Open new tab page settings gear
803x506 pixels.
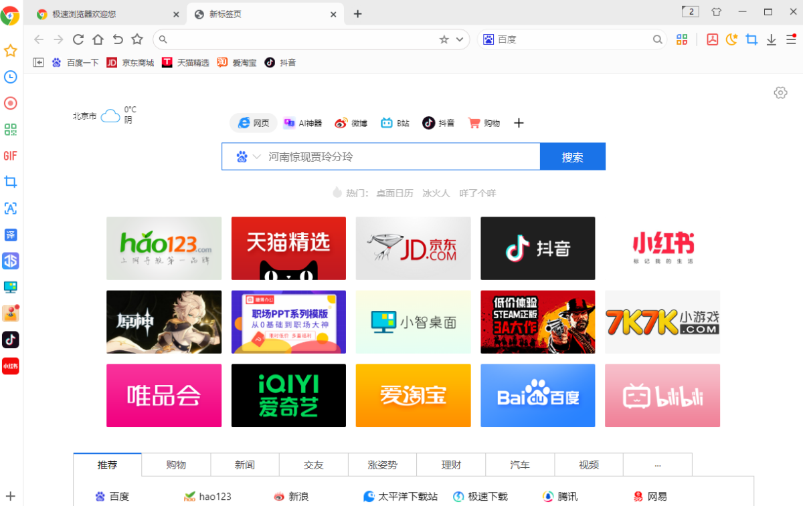click(x=780, y=93)
